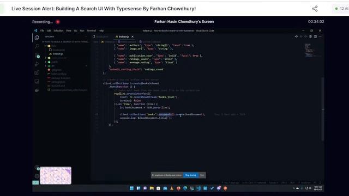Open the Run menu
349x196 pixels.
(82, 30)
